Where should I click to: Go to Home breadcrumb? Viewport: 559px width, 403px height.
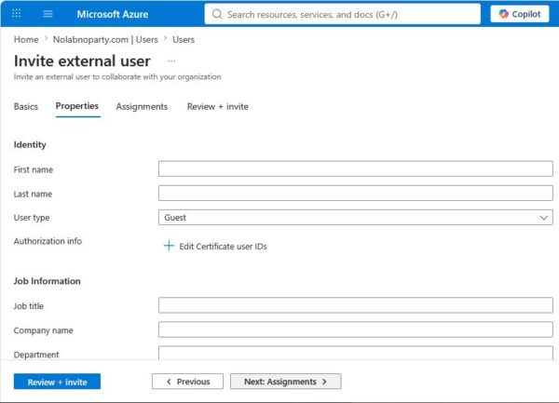[26, 39]
